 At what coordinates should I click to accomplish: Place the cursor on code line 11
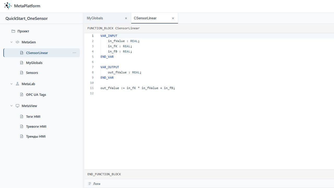(x=138, y=88)
